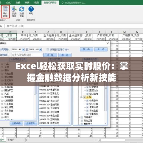Select the Sheet1 worksheet tab

[12, 140]
